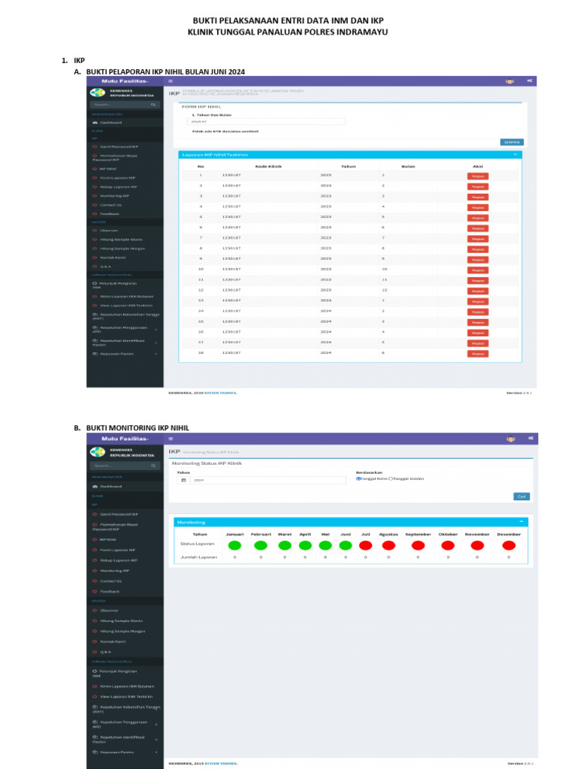This screenshot has width=577, height=769.
Task: Click search magnifier icon in Monitoring page sidebar
Action: click(153, 466)
